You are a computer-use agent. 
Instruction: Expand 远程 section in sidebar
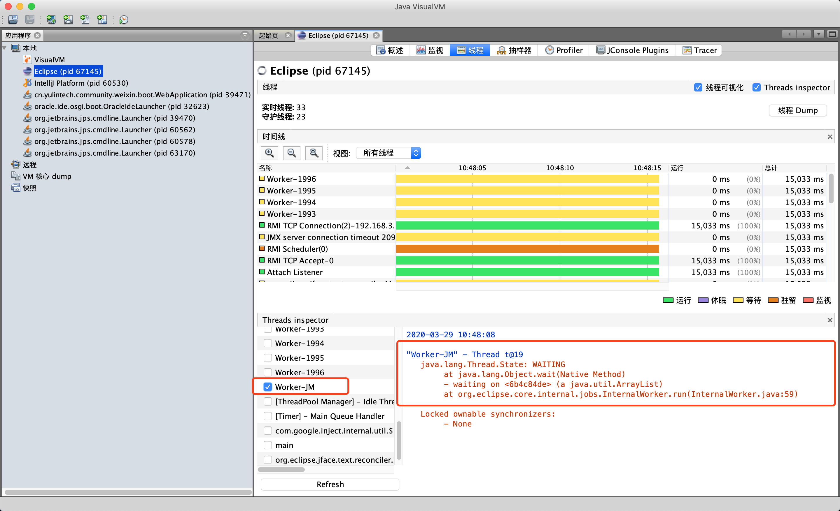(9, 164)
